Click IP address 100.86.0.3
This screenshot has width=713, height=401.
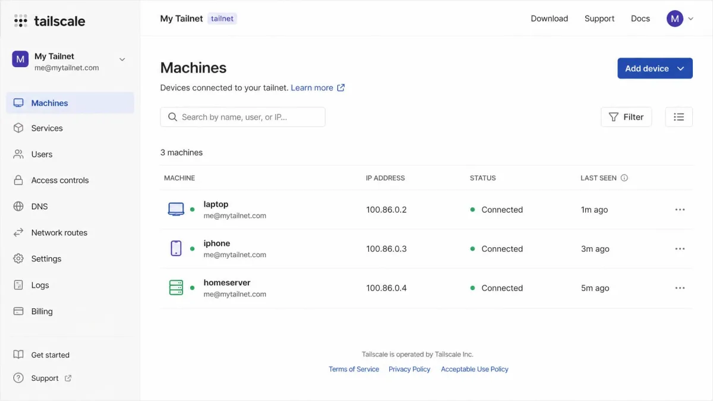tap(386, 249)
